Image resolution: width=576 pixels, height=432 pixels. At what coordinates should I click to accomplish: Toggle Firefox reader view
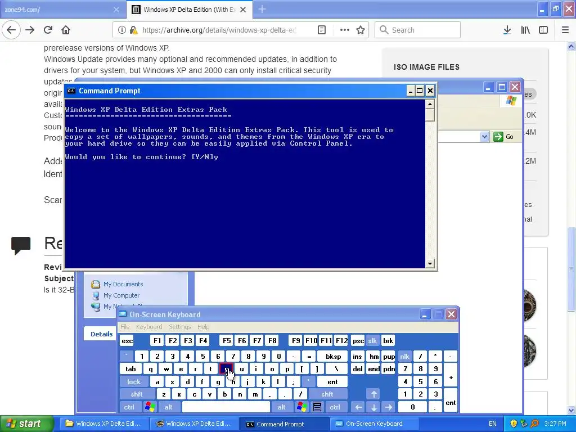coord(321,30)
